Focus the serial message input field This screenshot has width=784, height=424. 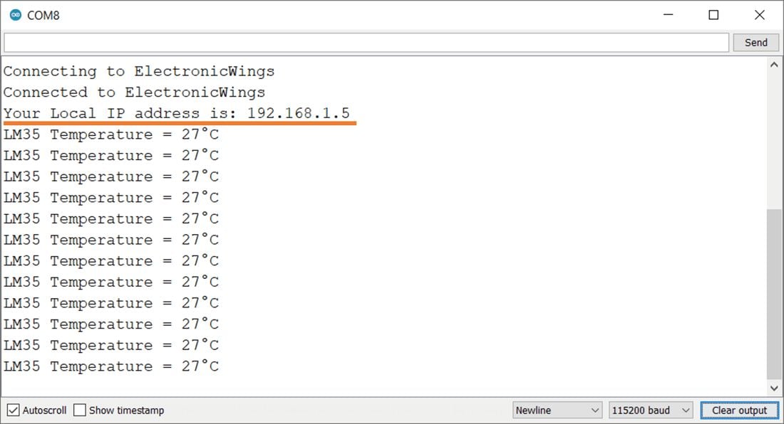point(366,43)
